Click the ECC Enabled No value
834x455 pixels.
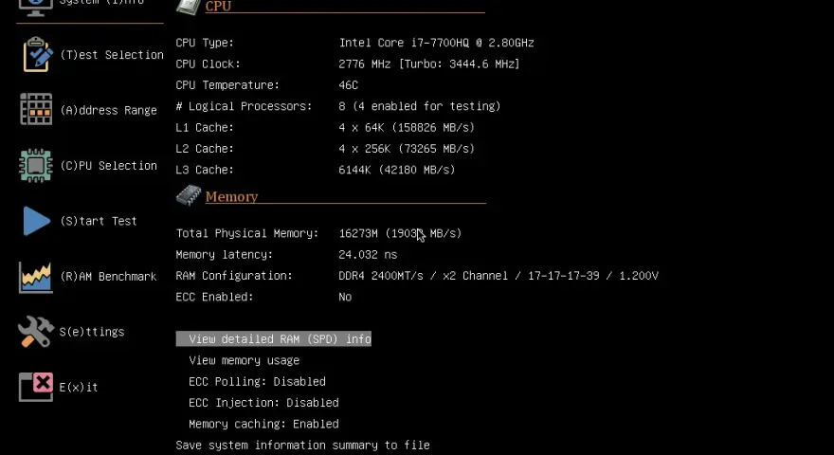point(345,297)
